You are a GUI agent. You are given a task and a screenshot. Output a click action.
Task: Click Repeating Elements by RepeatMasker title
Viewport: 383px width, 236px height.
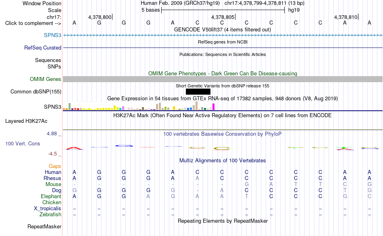[x=223, y=221]
